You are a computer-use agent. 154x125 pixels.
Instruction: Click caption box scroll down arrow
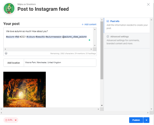click(x=95, y=45)
